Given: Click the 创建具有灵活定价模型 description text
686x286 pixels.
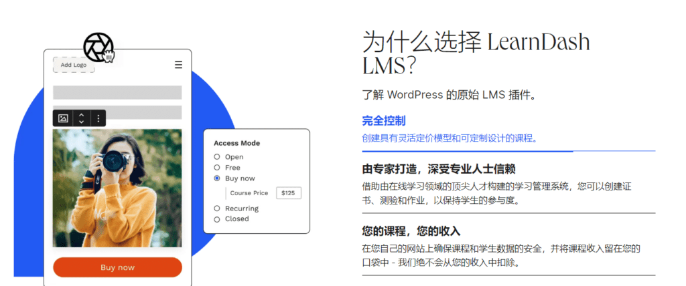Looking at the screenshot, I should (x=450, y=139).
